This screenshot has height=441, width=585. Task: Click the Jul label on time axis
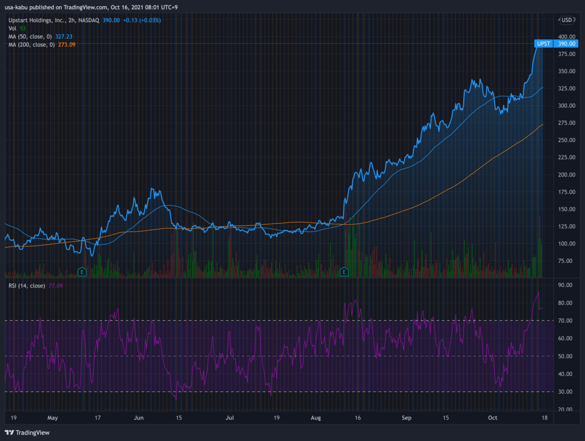tap(230, 418)
